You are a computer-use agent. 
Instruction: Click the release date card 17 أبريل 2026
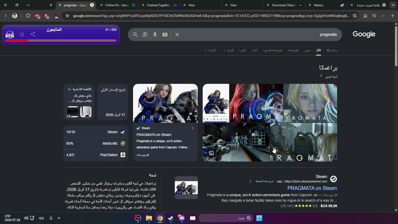[113, 102]
